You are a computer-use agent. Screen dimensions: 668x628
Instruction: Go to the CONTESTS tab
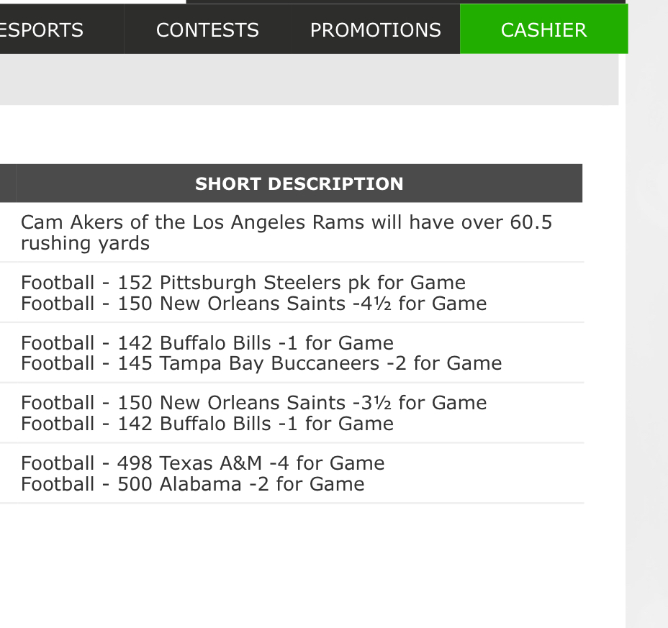point(207,29)
